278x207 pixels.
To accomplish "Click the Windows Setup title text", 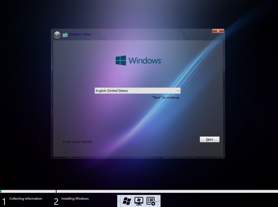I will point(80,34).
